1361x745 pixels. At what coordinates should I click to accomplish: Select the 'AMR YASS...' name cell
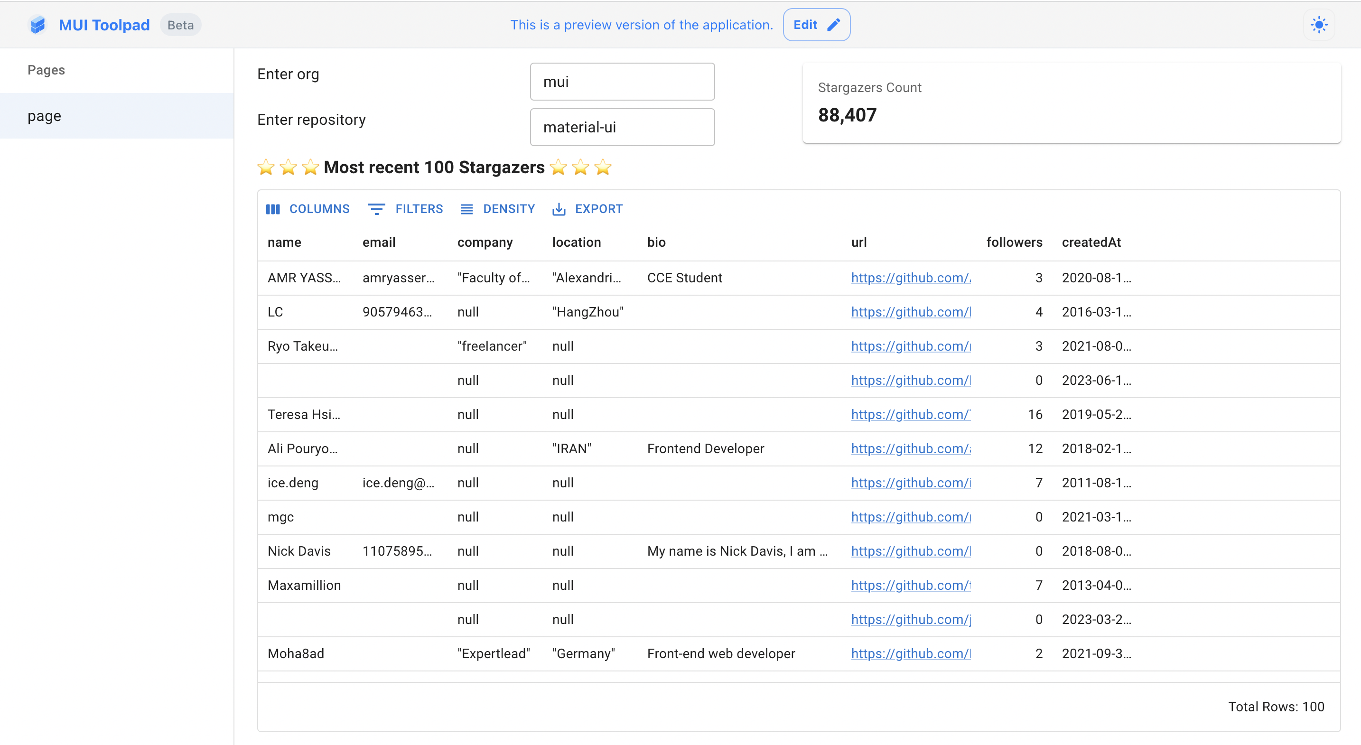[x=306, y=278]
